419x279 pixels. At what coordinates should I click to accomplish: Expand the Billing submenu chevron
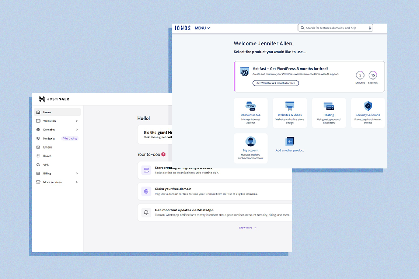click(77, 173)
